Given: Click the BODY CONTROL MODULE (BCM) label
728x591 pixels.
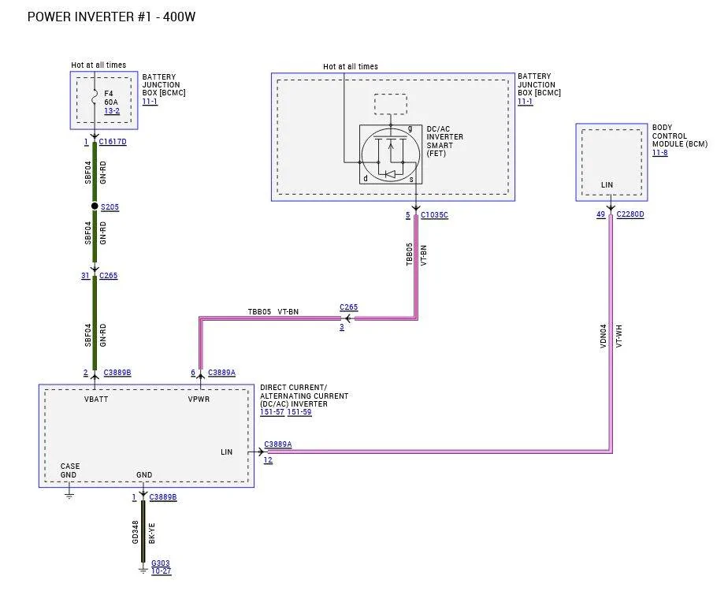Looking at the screenshot, I should [680, 136].
